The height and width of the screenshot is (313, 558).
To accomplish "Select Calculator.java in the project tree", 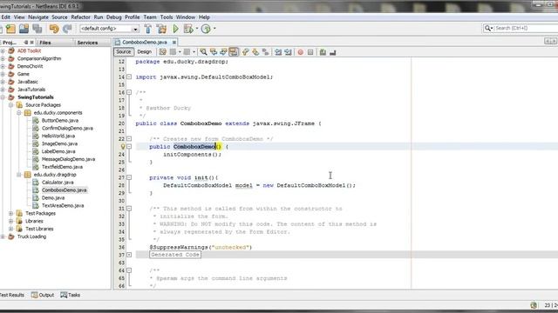I will (58, 183).
